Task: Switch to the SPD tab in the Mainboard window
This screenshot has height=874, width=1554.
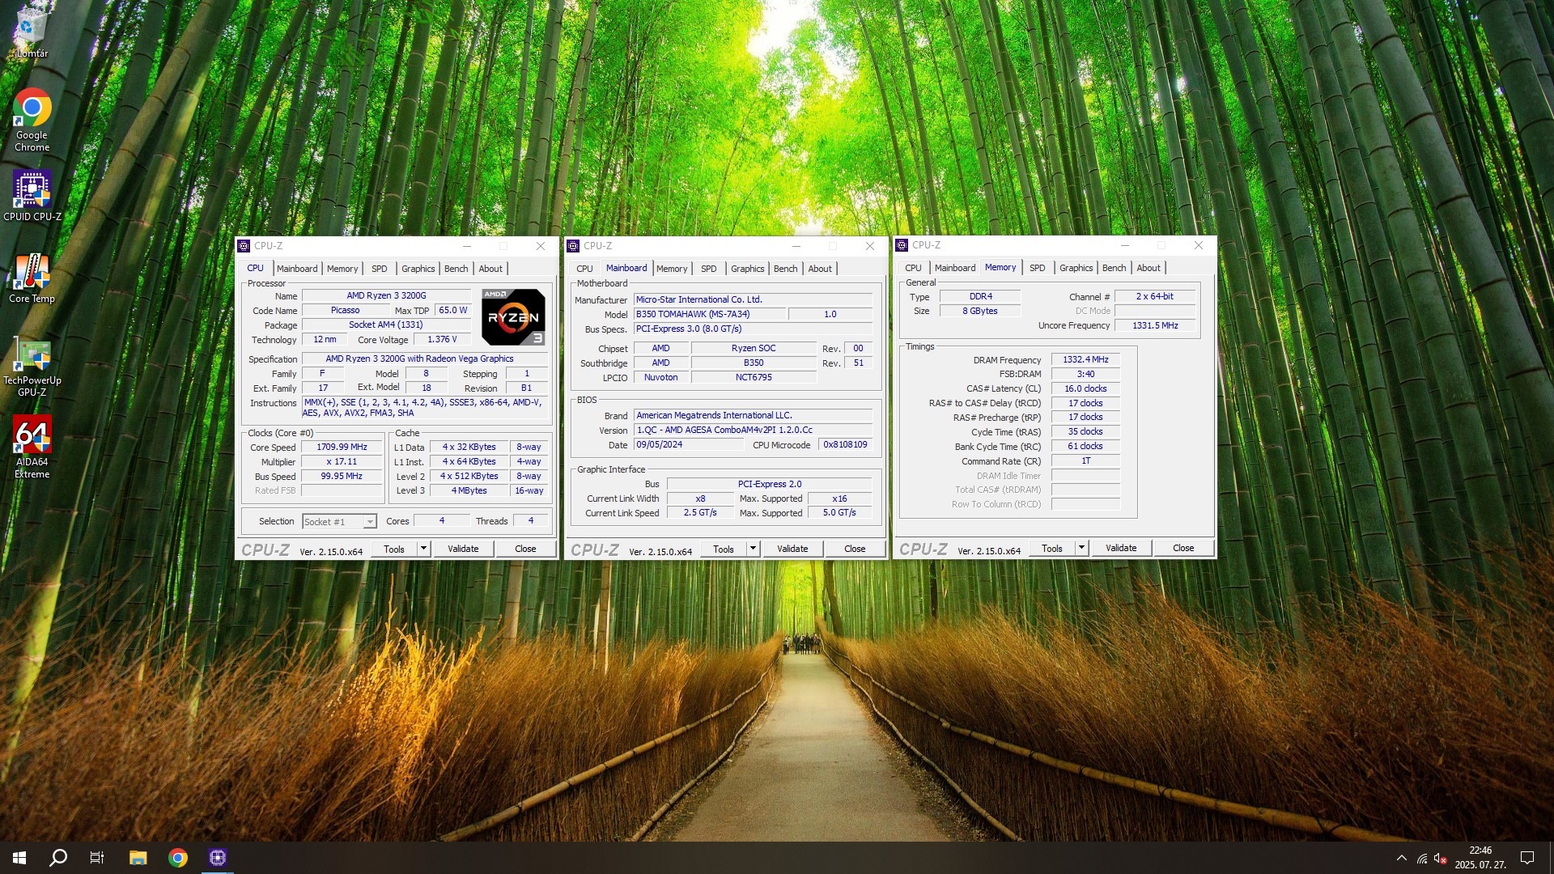Action: (708, 269)
